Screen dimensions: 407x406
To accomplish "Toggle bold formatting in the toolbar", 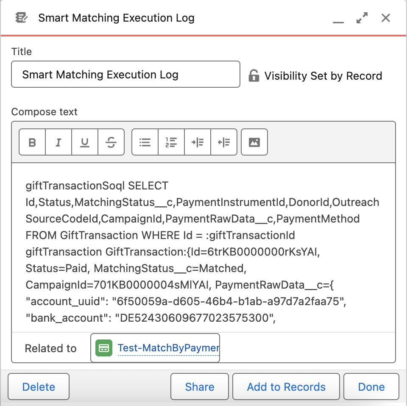I will point(32,142).
